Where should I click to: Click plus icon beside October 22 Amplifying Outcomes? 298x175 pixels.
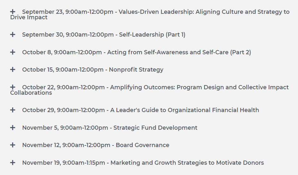tap(13, 87)
